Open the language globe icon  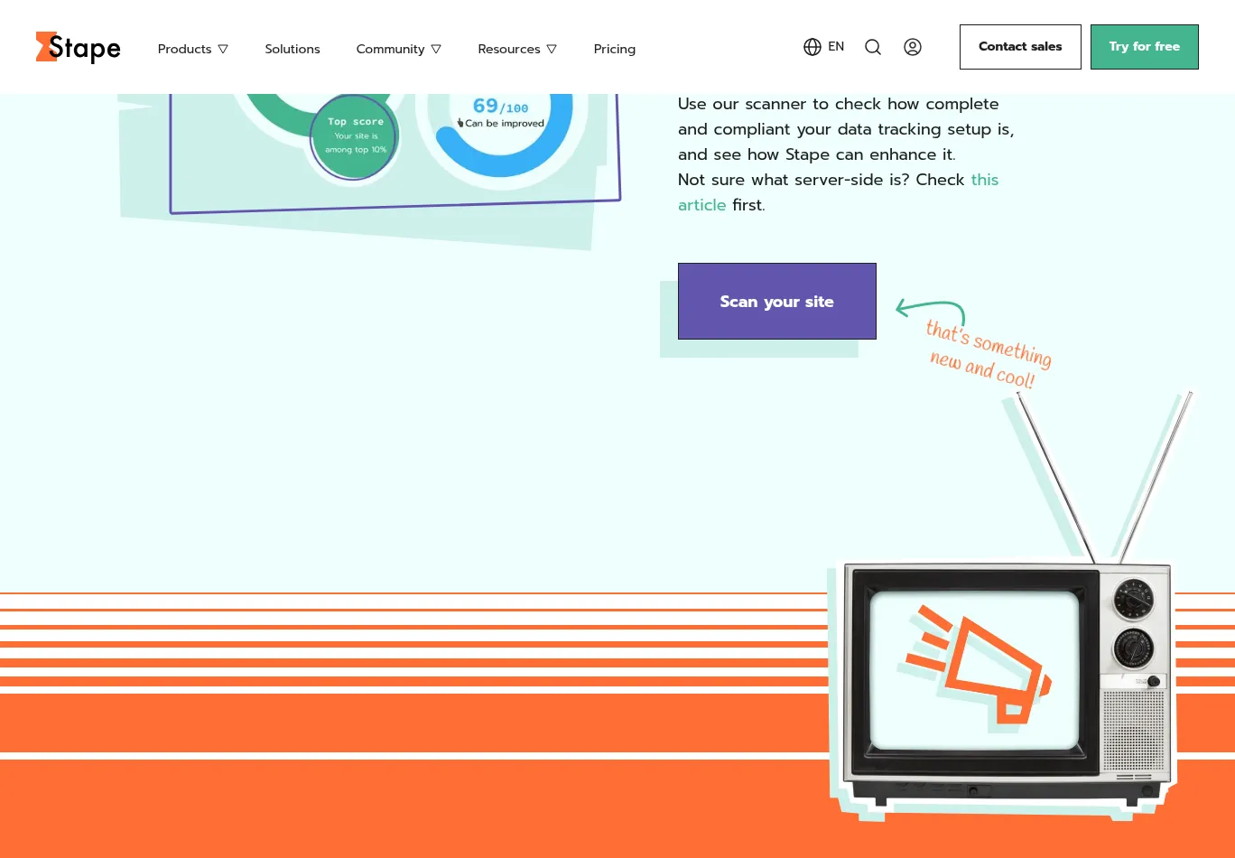click(x=812, y=47)
